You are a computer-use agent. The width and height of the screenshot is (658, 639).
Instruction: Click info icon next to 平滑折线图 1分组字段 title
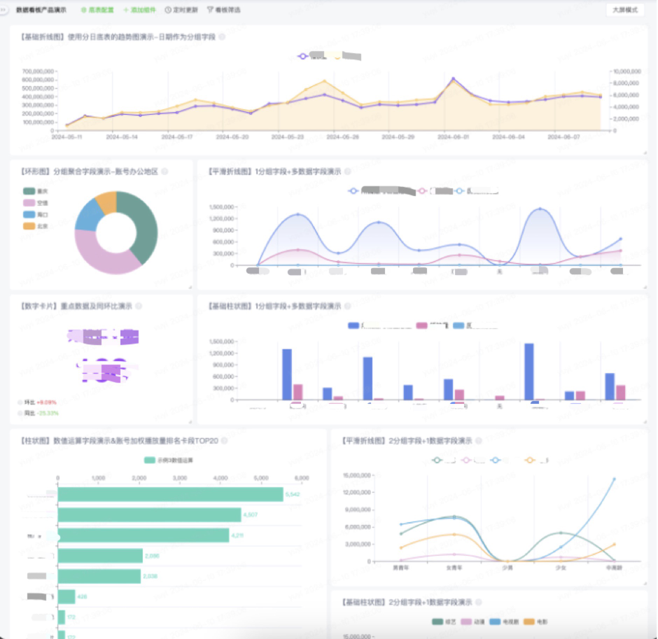pyautogui.click(x=347, y=171)
